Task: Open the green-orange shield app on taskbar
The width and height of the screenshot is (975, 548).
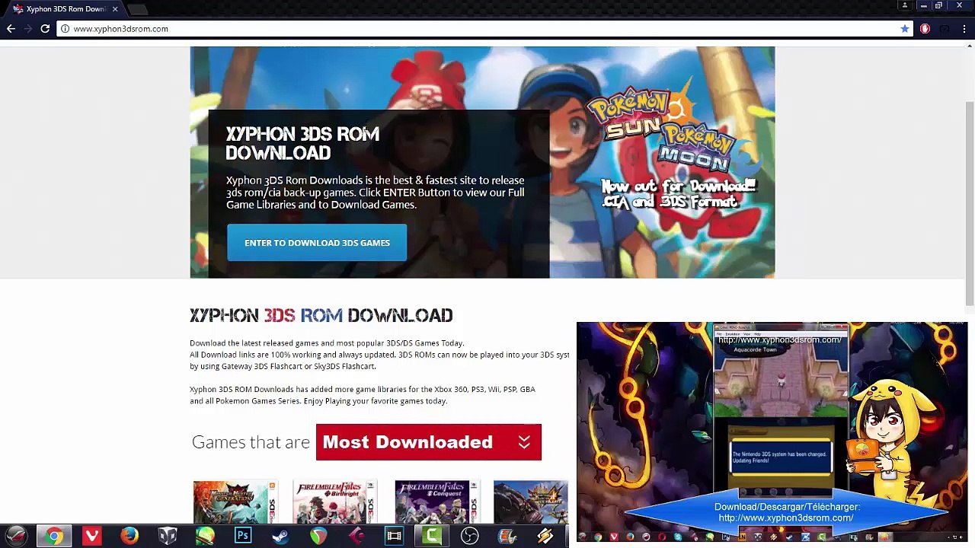Action: click(318, 537)
